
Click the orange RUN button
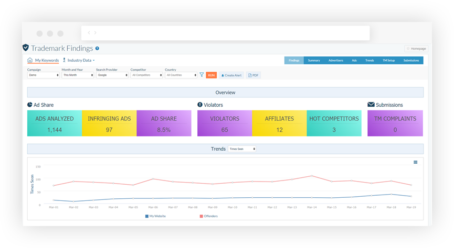[x=212, y=75]
